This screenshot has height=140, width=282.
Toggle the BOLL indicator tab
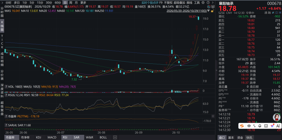tap(103, 137)
